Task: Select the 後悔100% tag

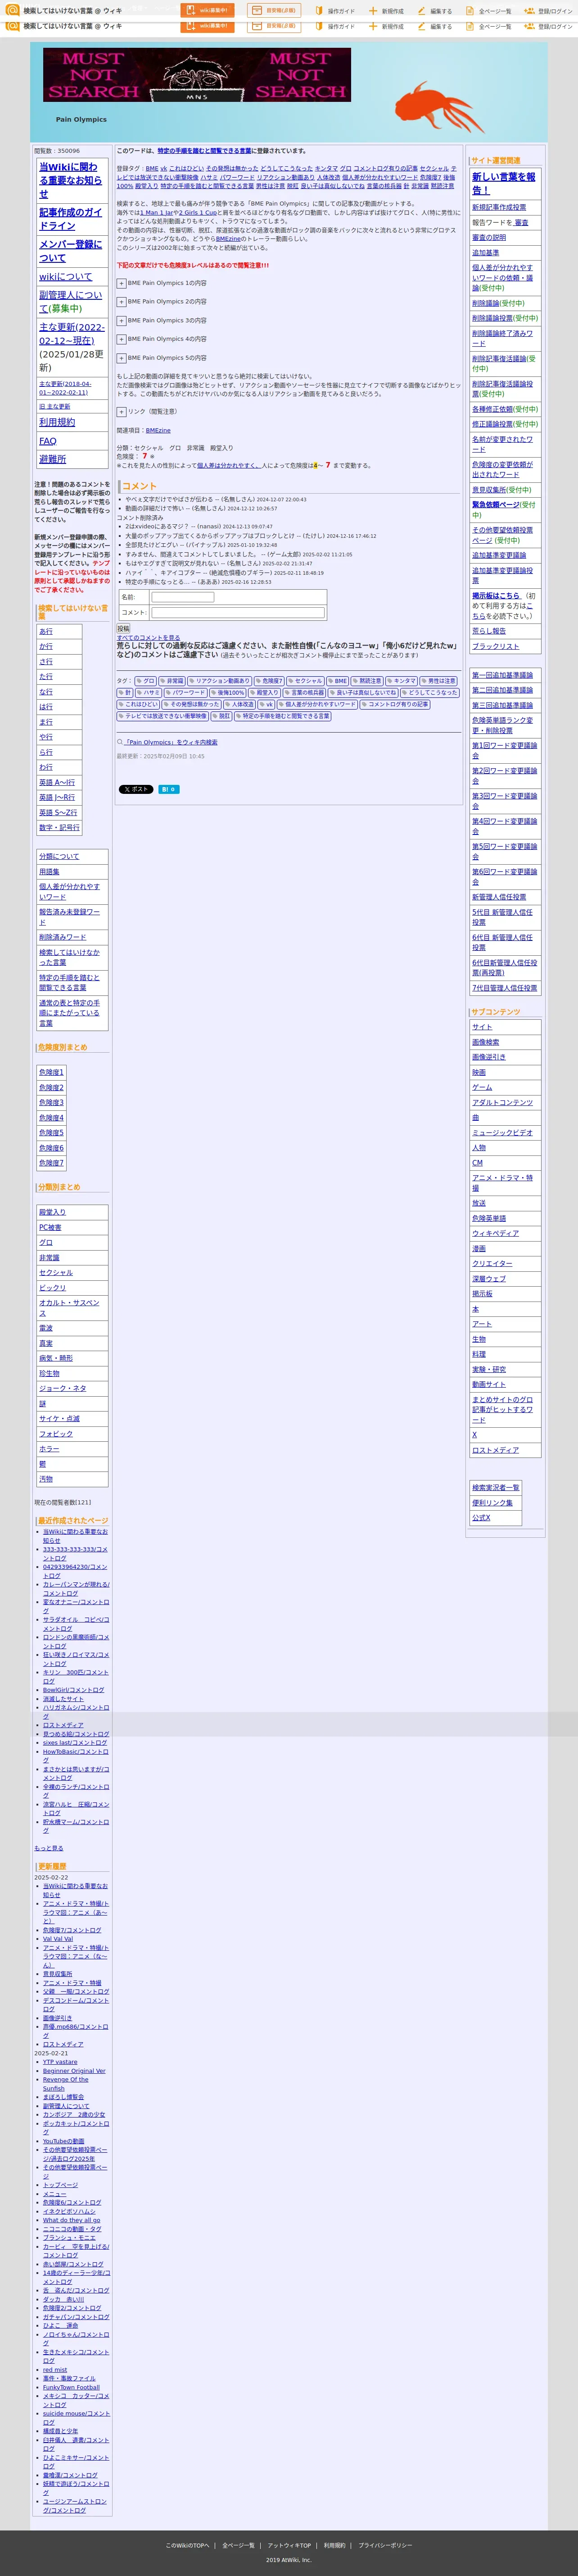Action: [x=229, y=692]
